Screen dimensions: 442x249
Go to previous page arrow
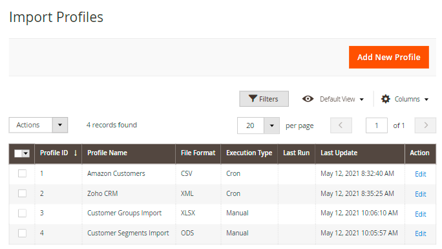(341, 125)
